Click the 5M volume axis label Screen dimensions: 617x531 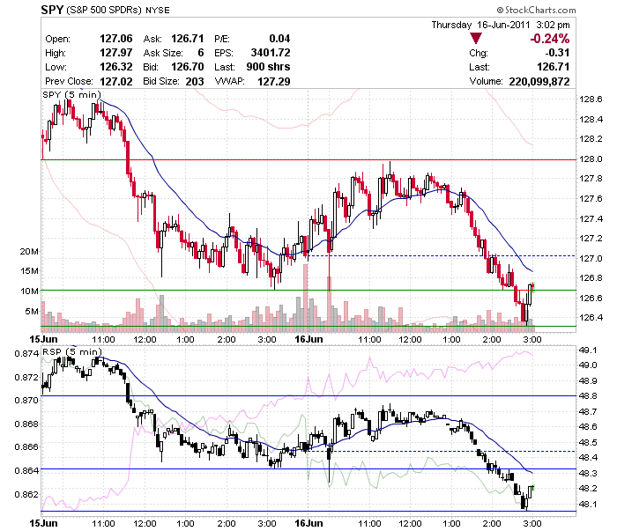32,312
